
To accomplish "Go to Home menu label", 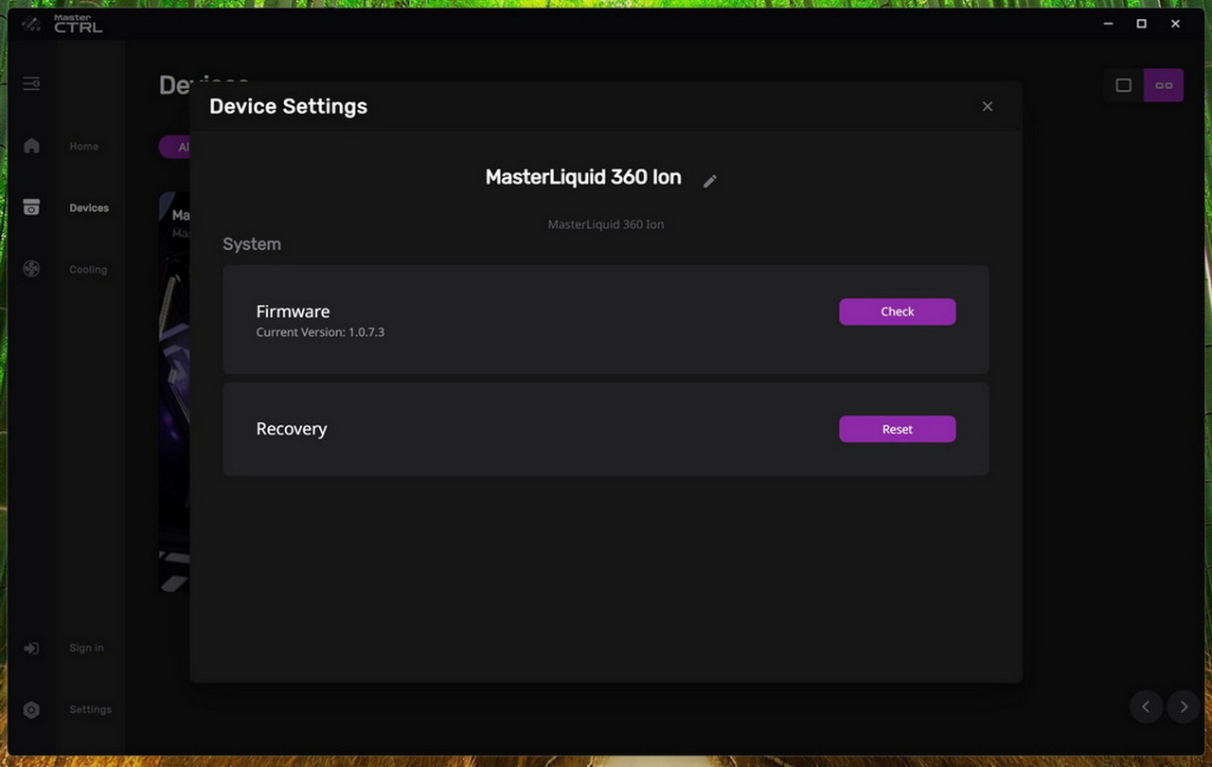I will pyautogui.click(x=83, y=147).
